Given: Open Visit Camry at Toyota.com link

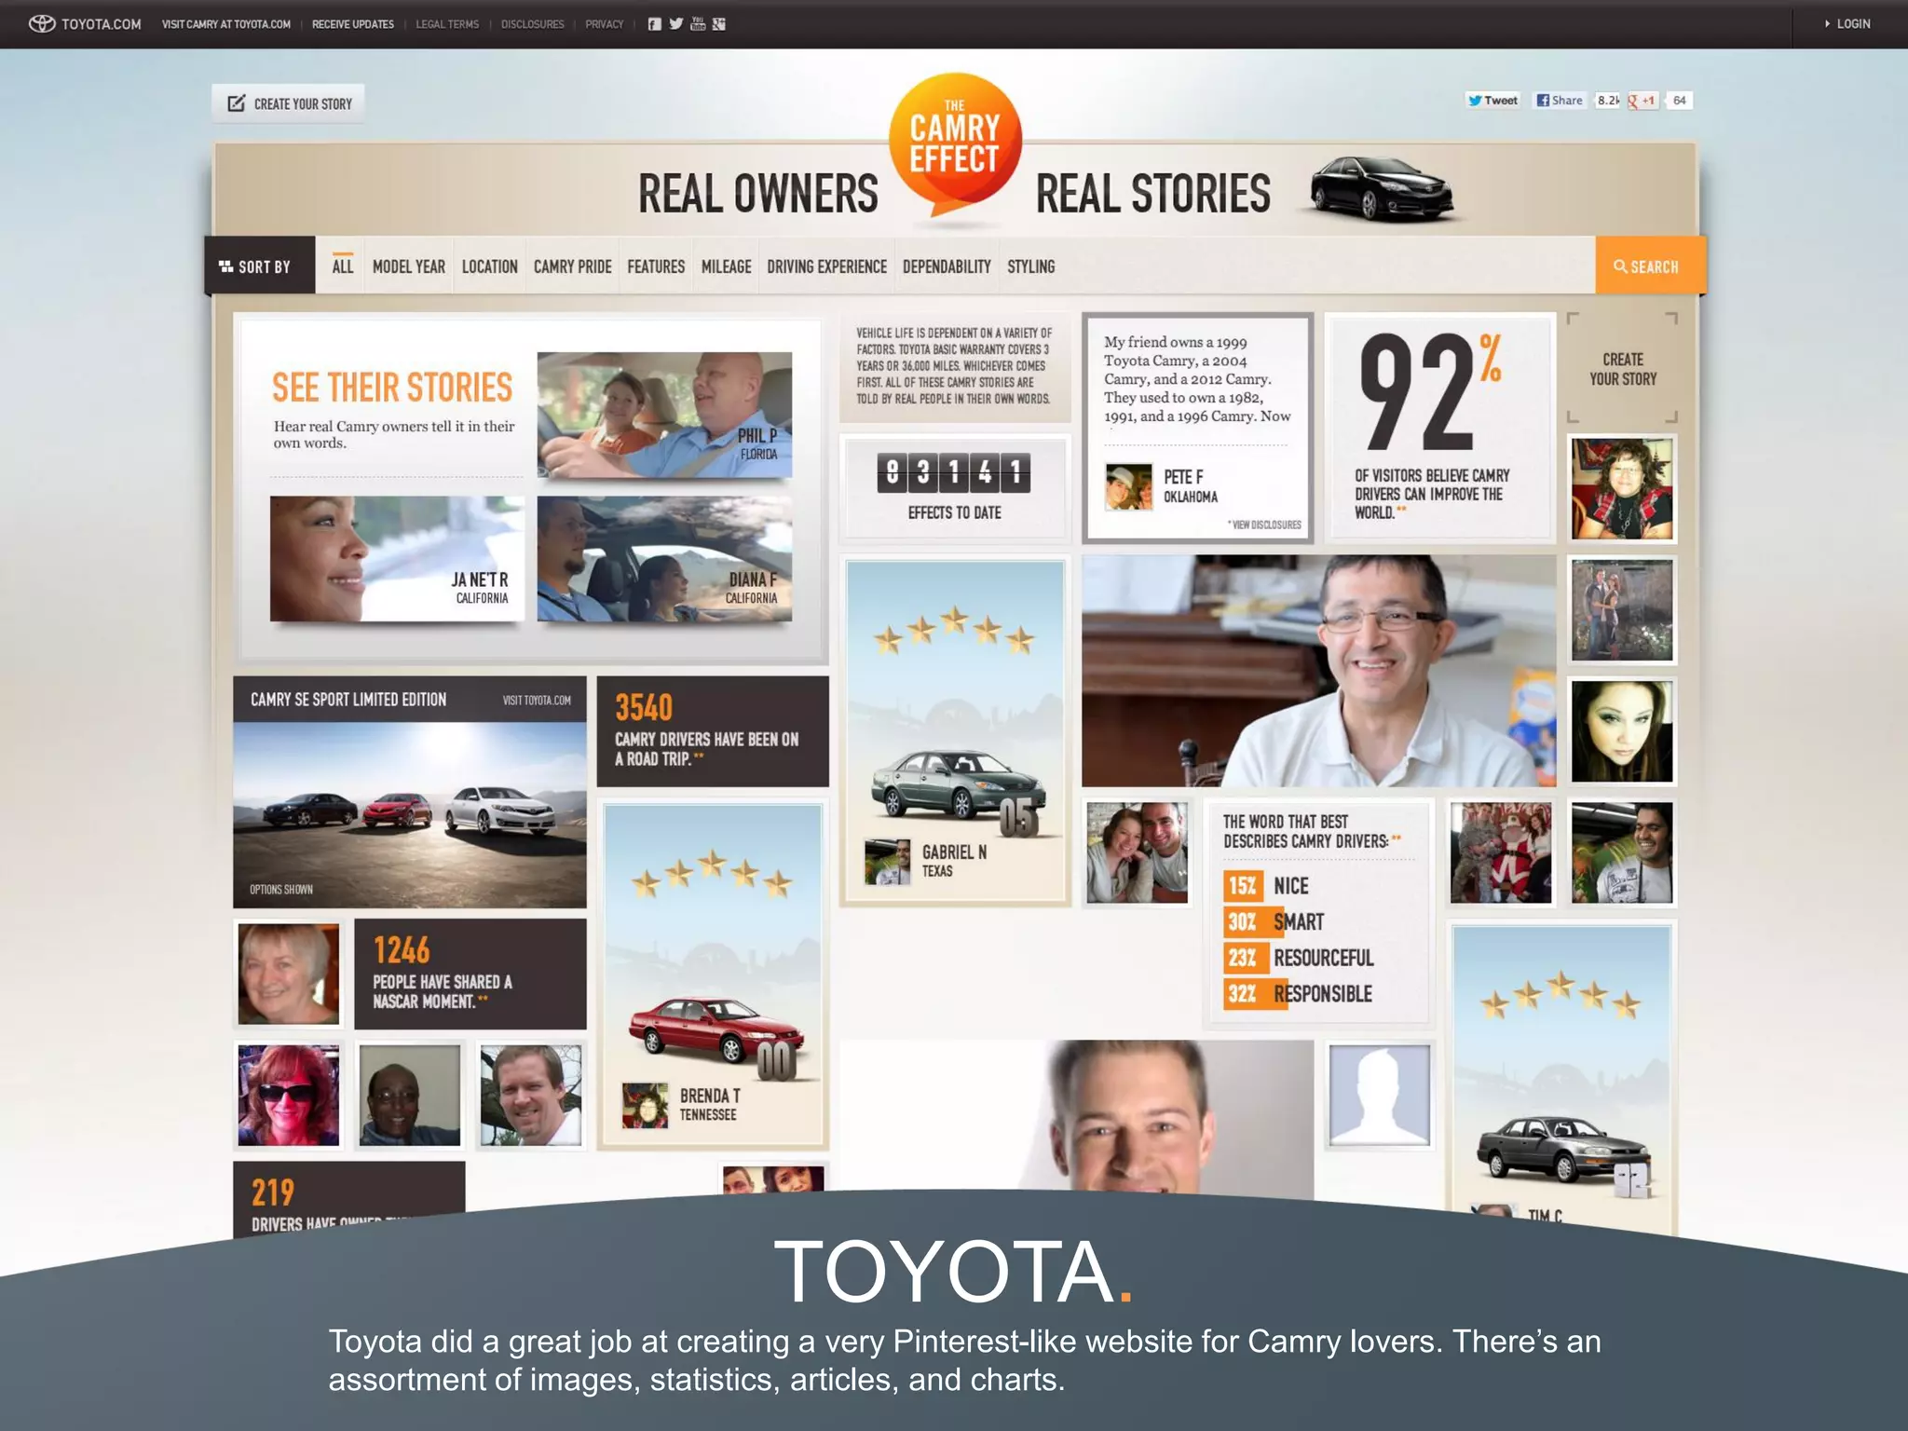Looking at the screenshot, I should [x=226, y=24].
